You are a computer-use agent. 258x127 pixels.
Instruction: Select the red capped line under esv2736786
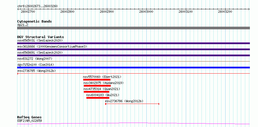click(132, 104)
